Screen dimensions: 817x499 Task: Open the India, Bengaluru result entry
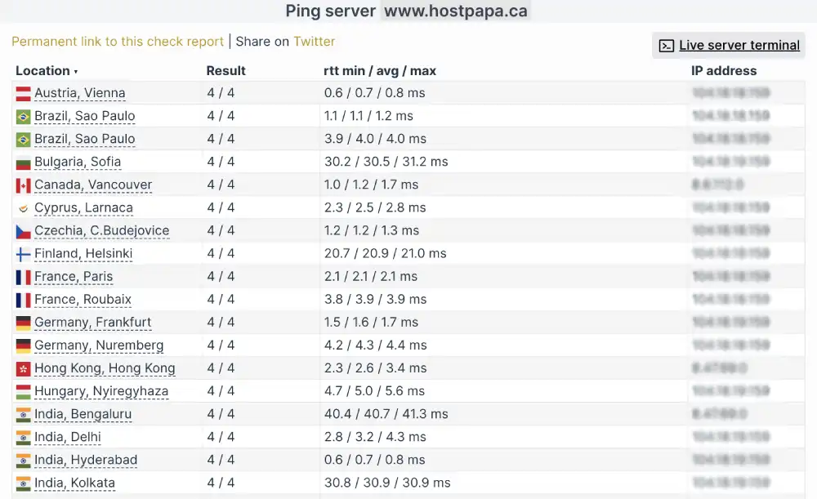[84, 413]
